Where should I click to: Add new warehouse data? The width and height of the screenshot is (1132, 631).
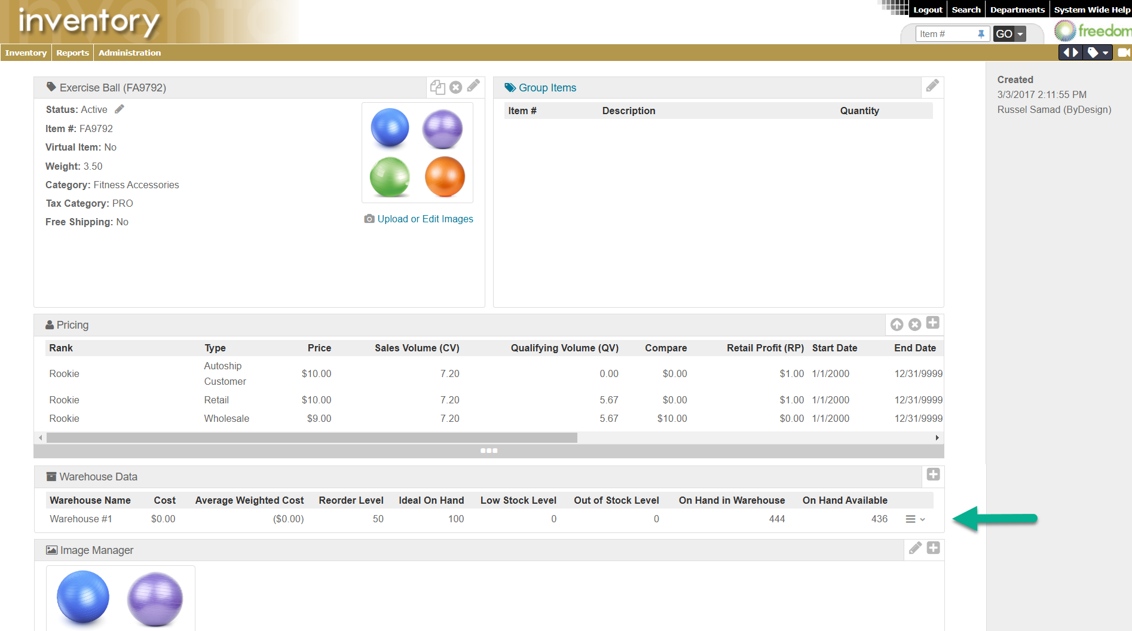(x=933, y=475)
